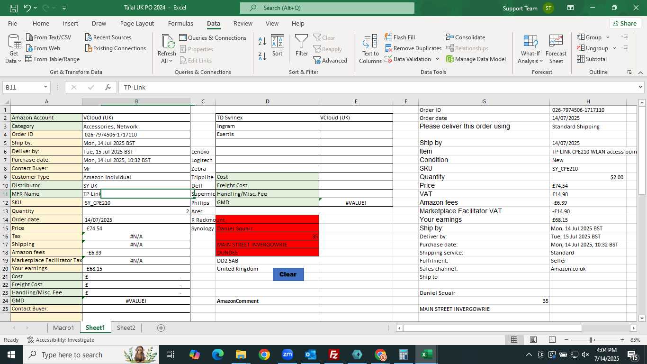This screenshot has height=364, width=647.
Task: Switch to the Insert tab
Action: pyautogui.click(x=71, y=23)
